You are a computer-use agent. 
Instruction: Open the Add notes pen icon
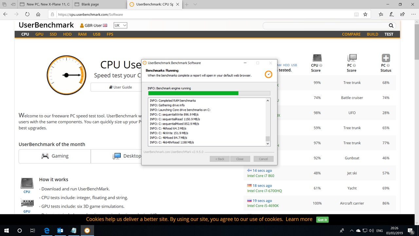(392, 14)
